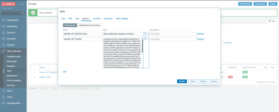Open Host groups in sidebar

[12, 61]
